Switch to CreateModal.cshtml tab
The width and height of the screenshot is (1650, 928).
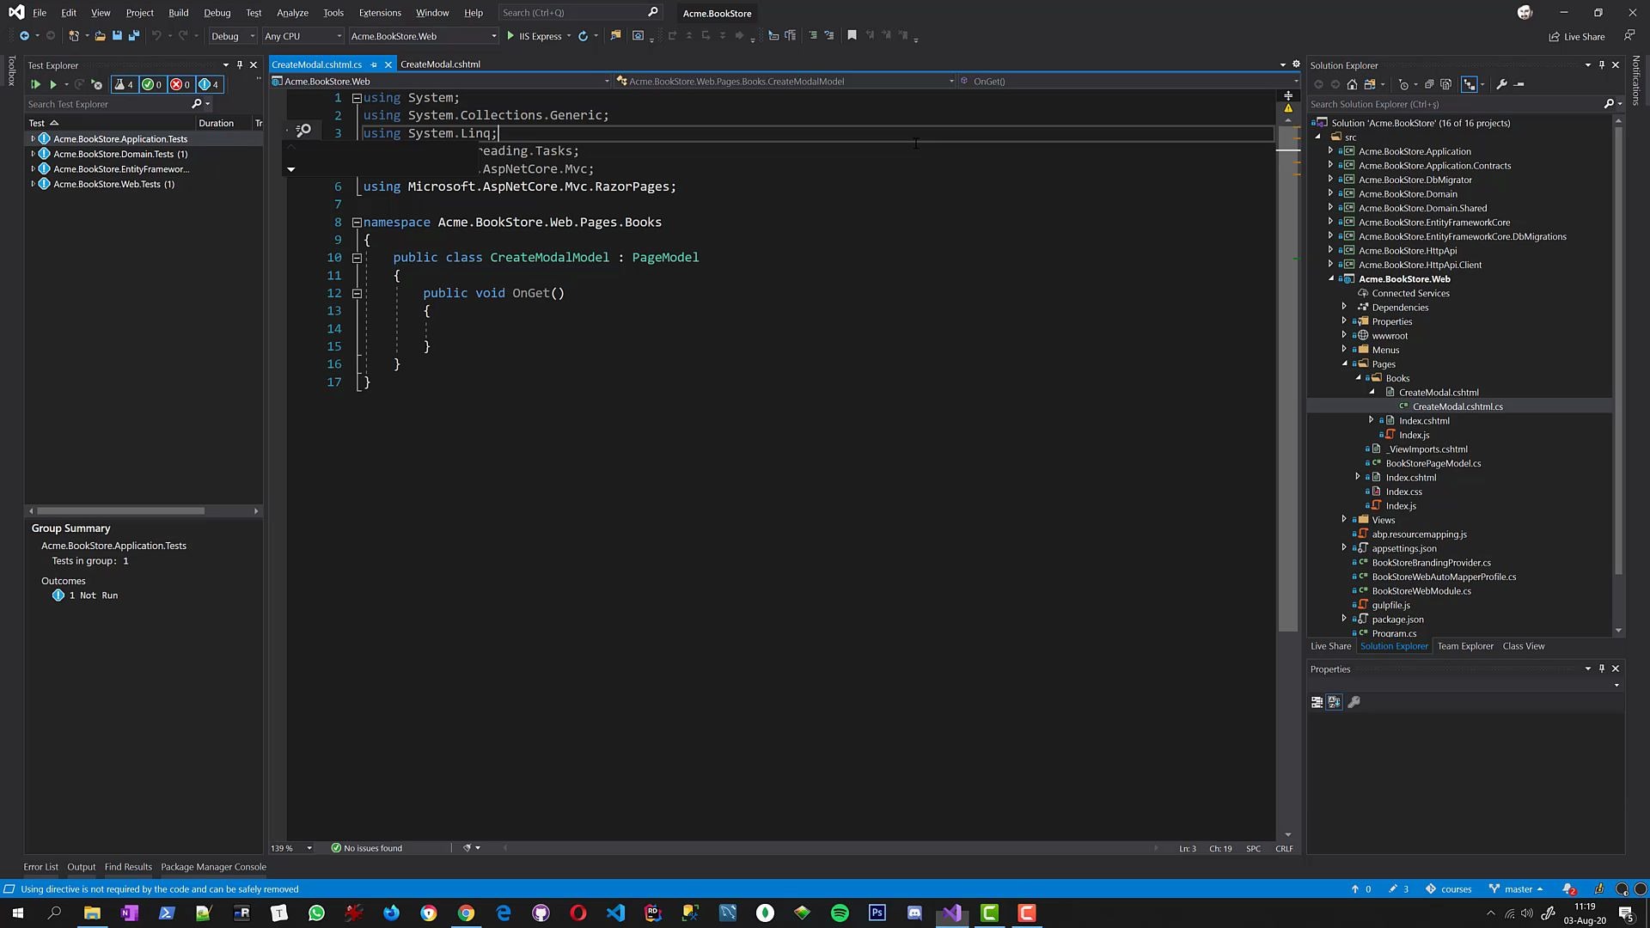[x=440, y=64]
